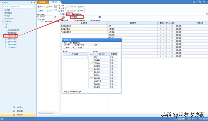The height and width of the screenshot is (121, 208).
Task: Click the << move all left button
Action: [91, 78]
